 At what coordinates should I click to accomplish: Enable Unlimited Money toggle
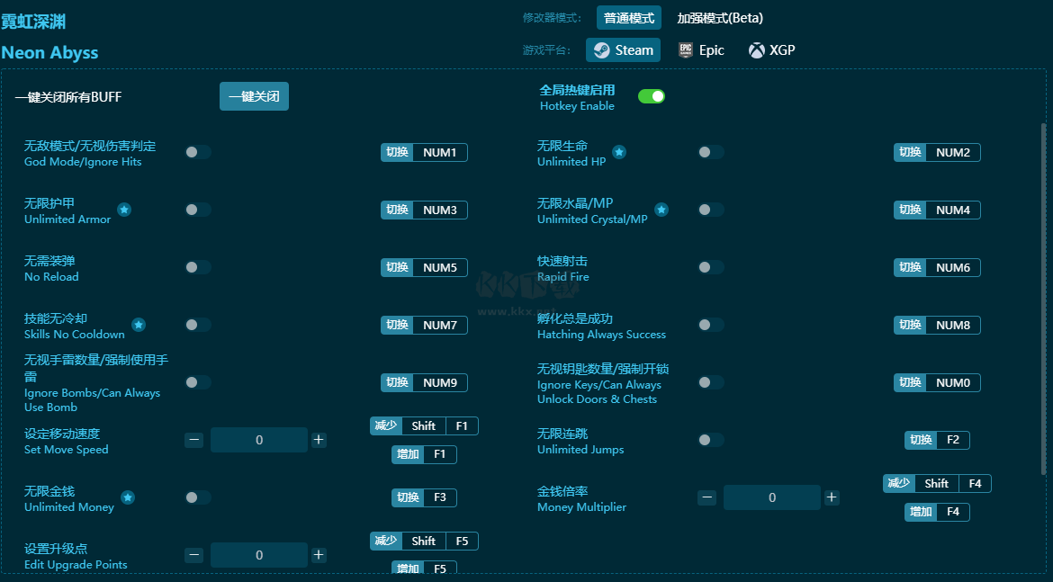[198, 497]
